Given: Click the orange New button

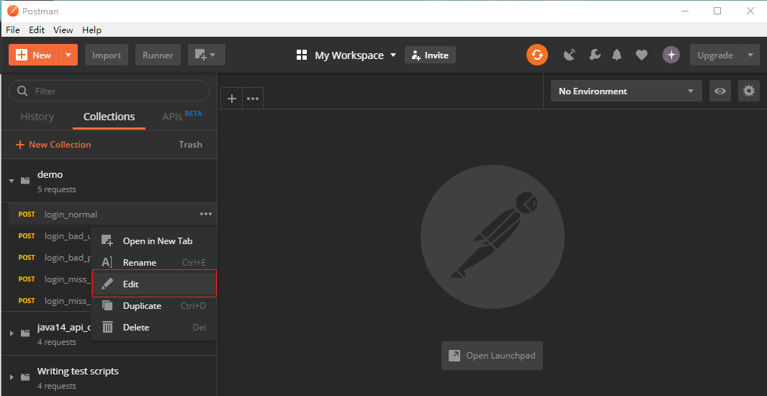Looking at the screenshot, I should click(x=34, y=55).
